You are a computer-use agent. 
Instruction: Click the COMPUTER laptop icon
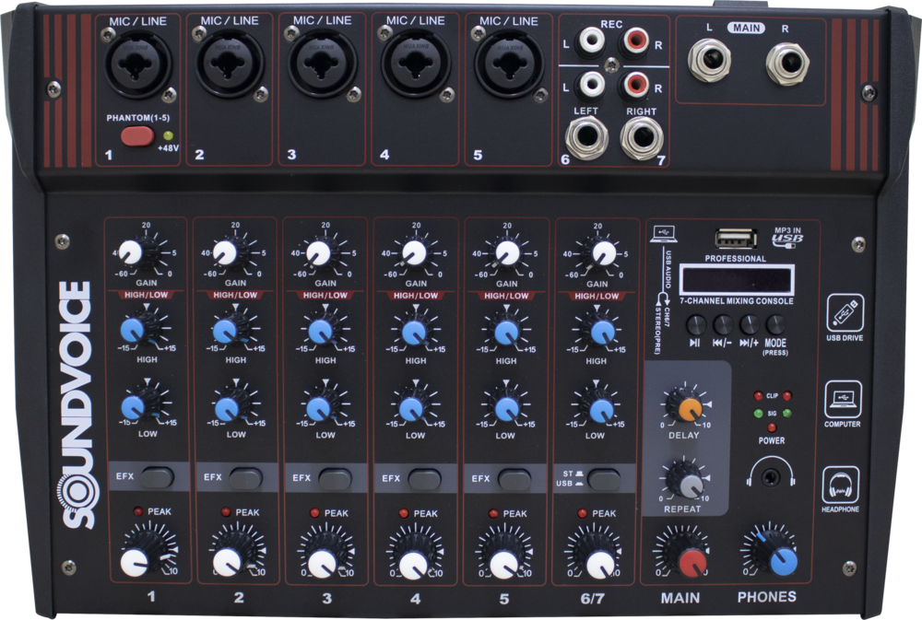click(843, 399)
